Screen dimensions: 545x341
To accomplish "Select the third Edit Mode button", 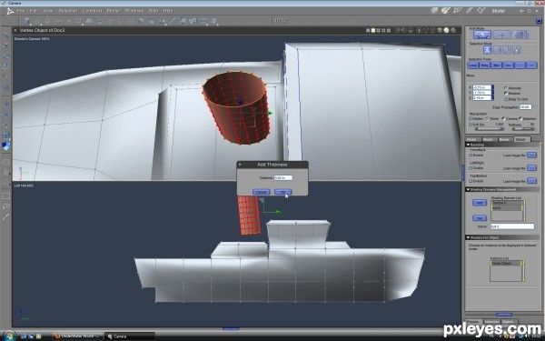I will 521,35.
